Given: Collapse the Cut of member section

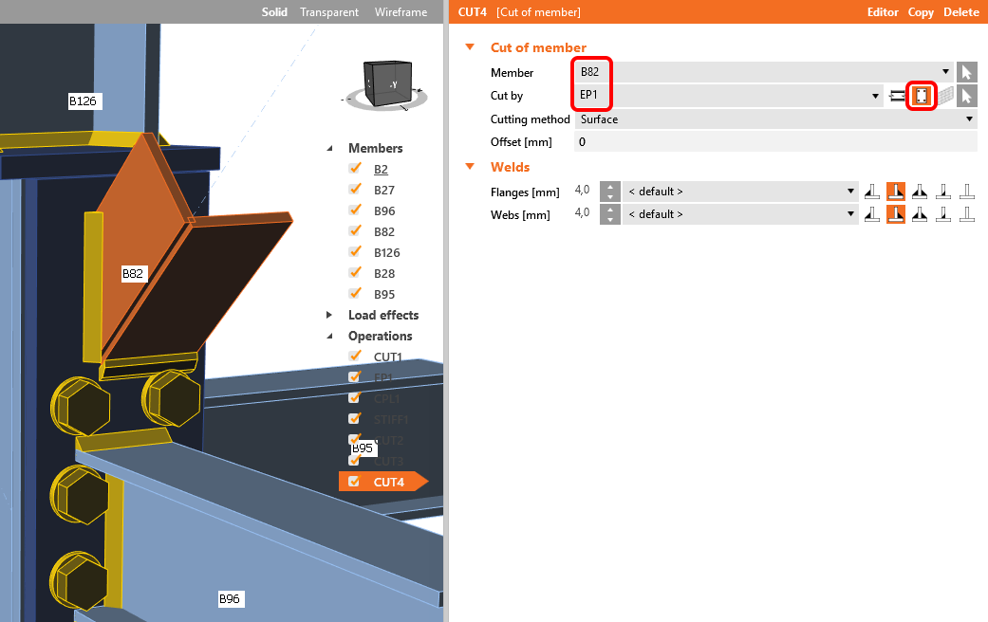Looking at the screenshot, I should 470,47.
